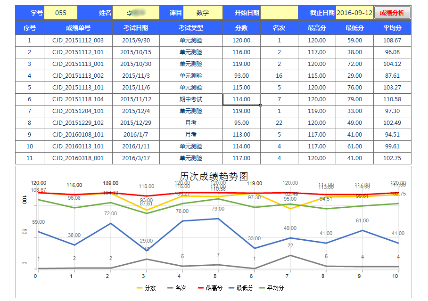Select score 93.00 in row 4
Image resolution: width=428 pixels, height=301 pixels.
tap(241, 75)
